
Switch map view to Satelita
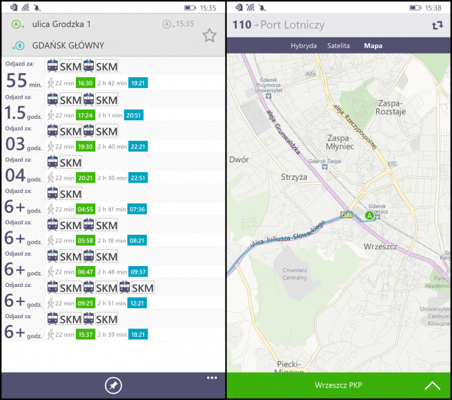(x=339, y=46)
